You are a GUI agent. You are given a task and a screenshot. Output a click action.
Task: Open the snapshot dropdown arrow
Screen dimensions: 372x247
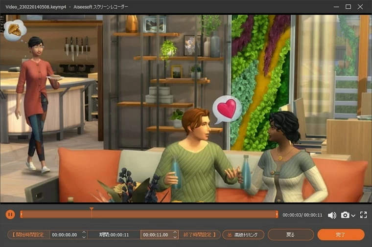[353, 216]
